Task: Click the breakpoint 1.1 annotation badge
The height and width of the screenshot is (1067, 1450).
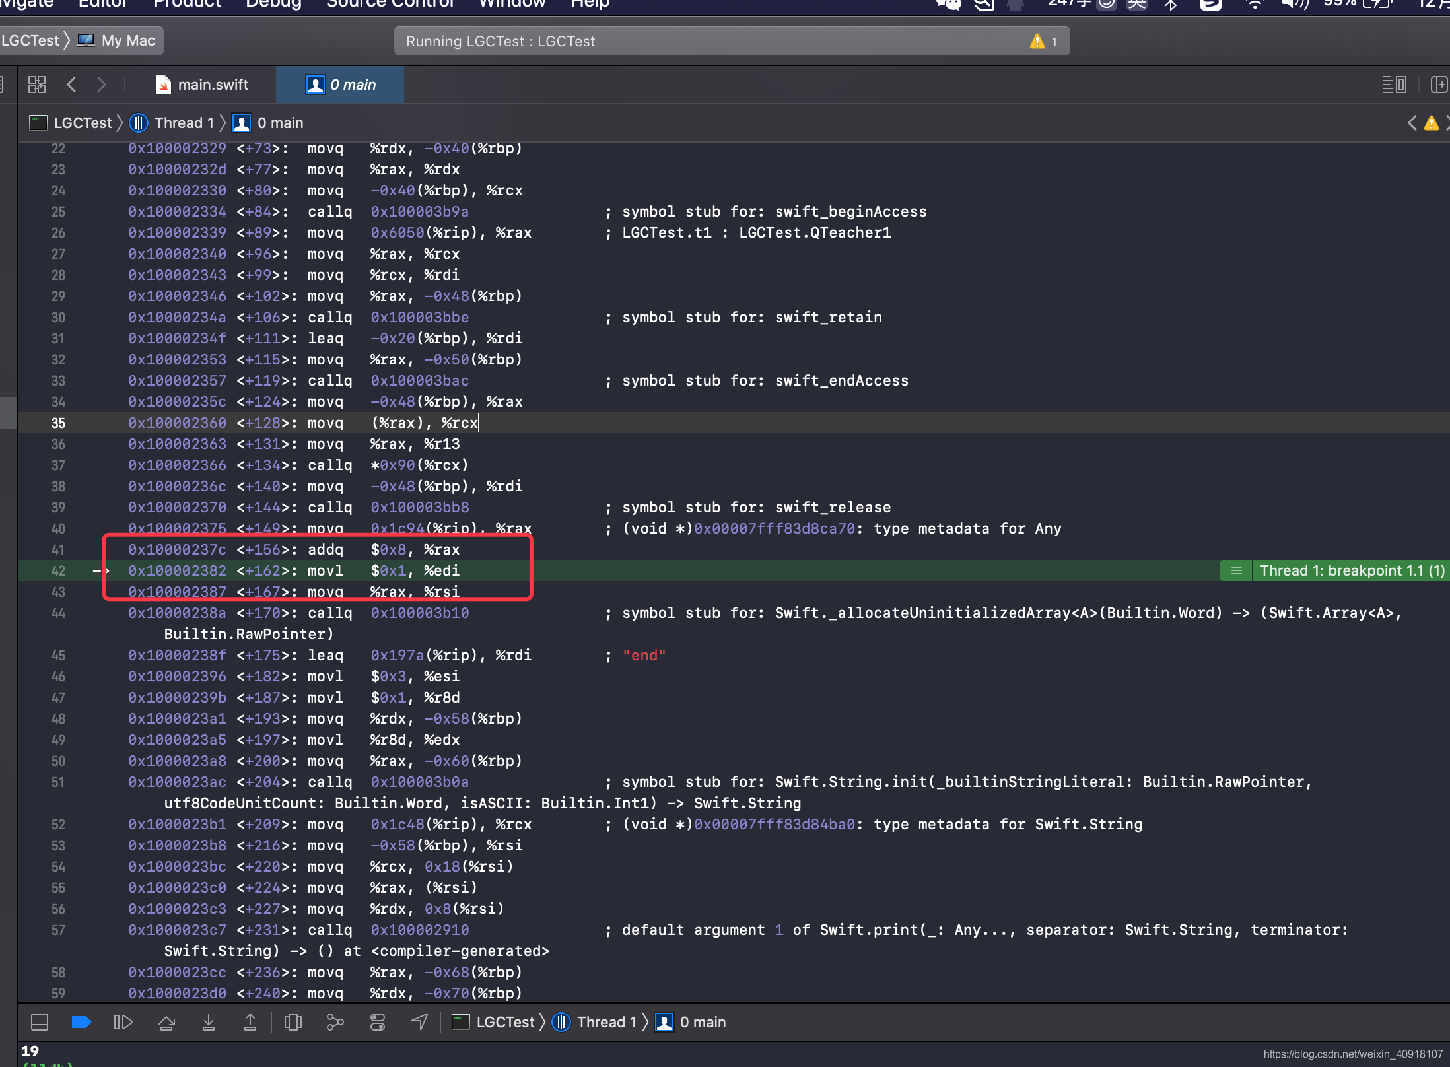Action: [x=1351, y=570]
